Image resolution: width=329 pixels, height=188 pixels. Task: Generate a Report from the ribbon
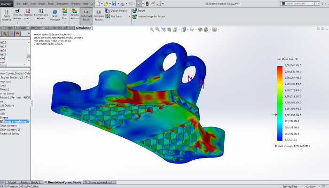pos(141,10)
